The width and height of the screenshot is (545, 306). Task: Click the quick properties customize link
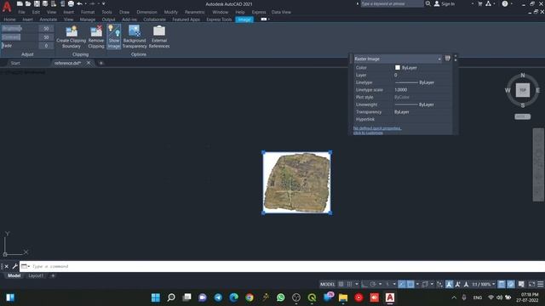tap(377, 130)
